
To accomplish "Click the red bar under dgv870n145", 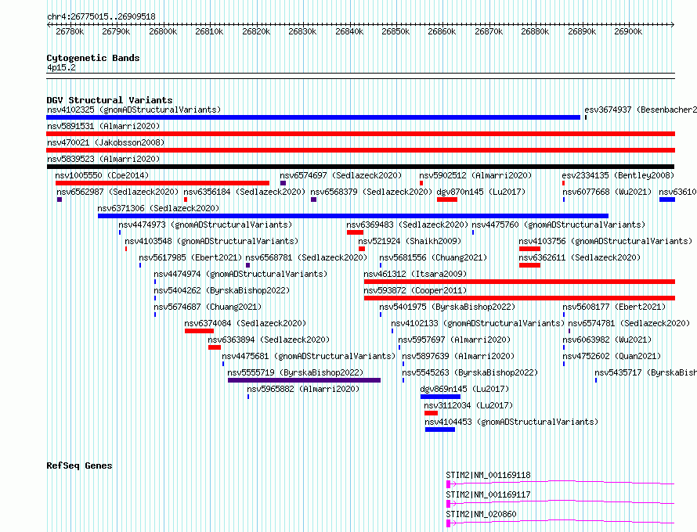I will (446, 199).
